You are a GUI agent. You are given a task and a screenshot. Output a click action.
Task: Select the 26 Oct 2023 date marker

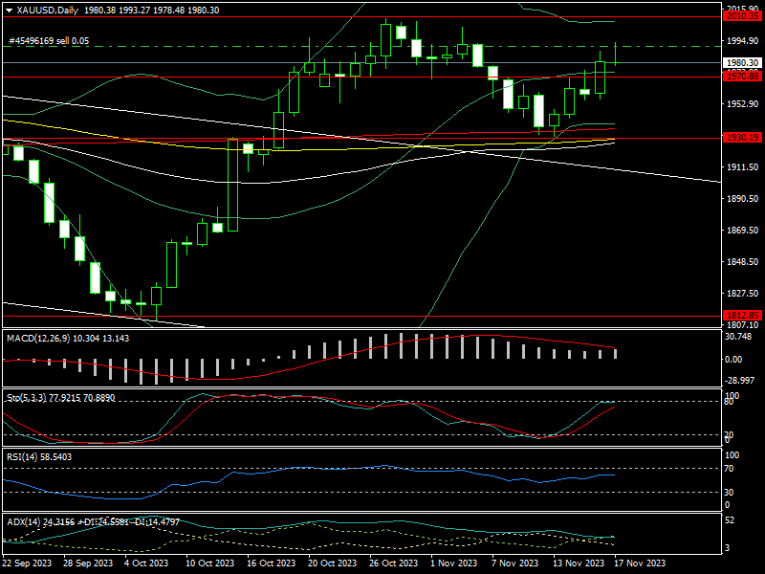point(393,565)
